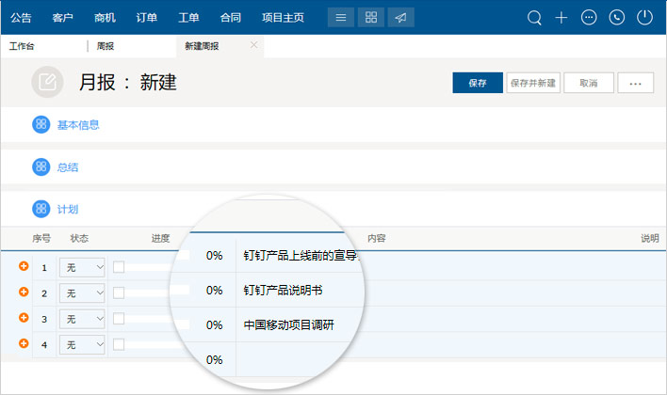Click the search magnifier icon
667x395 pixels.
(x=534, y=17)
